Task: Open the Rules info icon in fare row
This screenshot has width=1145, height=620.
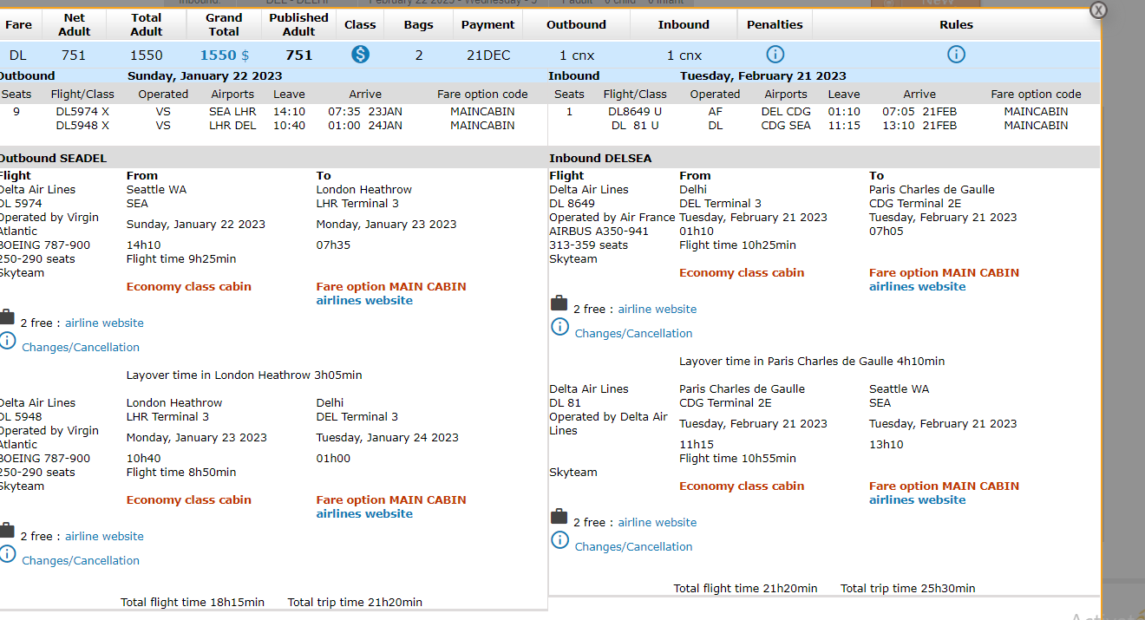Action: tap(956, 55)
